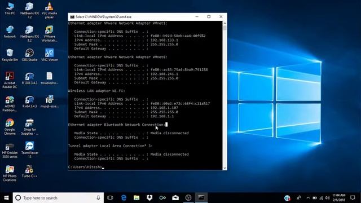The width and height of the screenshot is (361, 203).
Task: Launch VNC Viewer desktop icon
Action: 49,55
